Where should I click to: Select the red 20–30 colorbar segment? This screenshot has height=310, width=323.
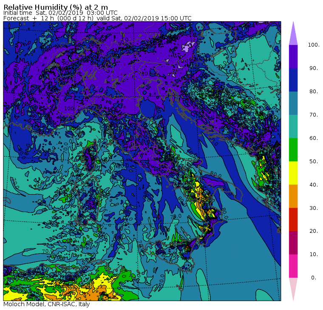(293, 220)
